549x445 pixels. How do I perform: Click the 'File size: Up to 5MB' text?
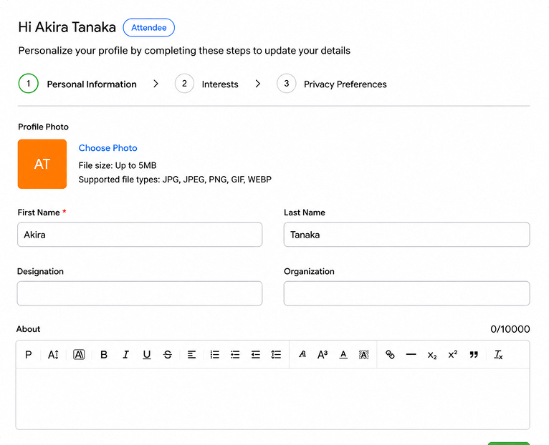point(118,165)
